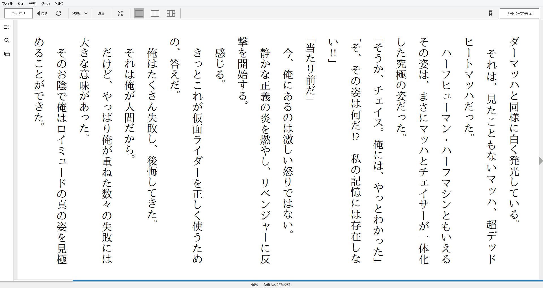The height and width of the screenshot is (288, 543).
Task: Open the page flip view
Action: 7,54
